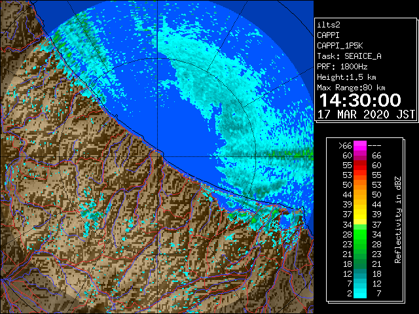
Task: Pick the teal 12–18 dBZ swatch
Action: (360, 273)
